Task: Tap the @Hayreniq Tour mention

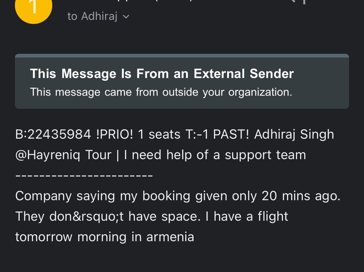Action: (63, 155)
